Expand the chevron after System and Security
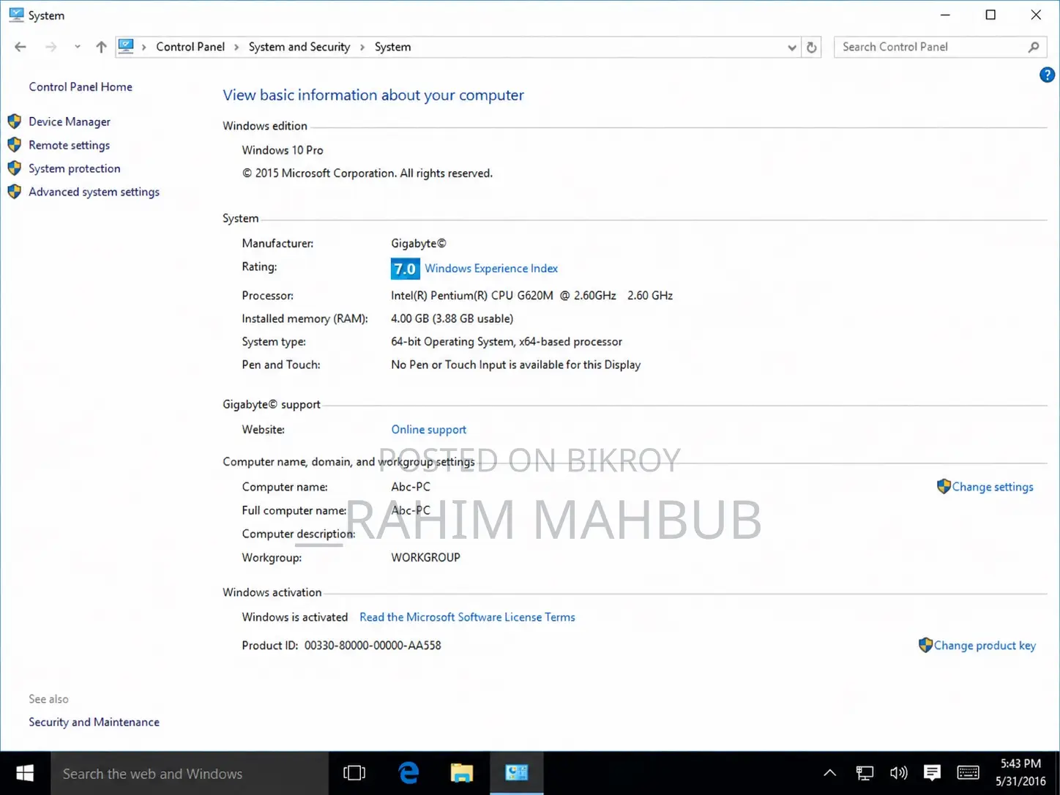Viewport: 1060px width, 795px height. tap(362, 47)
